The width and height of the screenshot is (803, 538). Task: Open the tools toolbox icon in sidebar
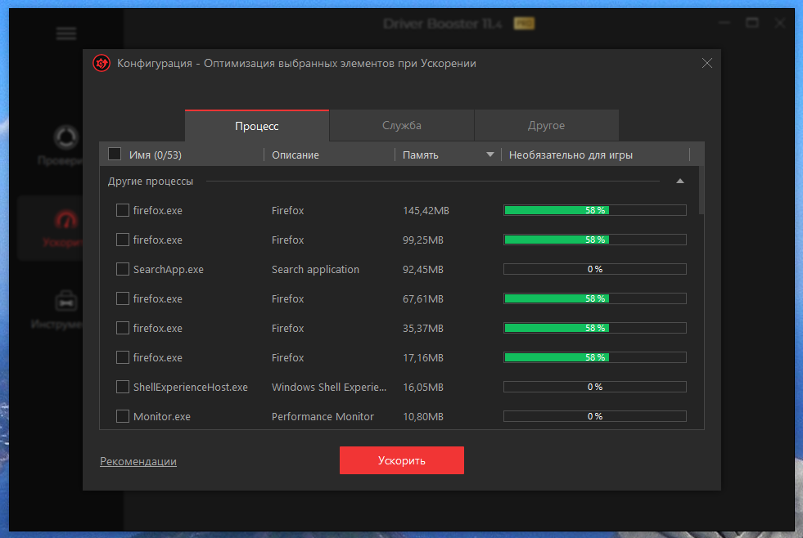66,302
